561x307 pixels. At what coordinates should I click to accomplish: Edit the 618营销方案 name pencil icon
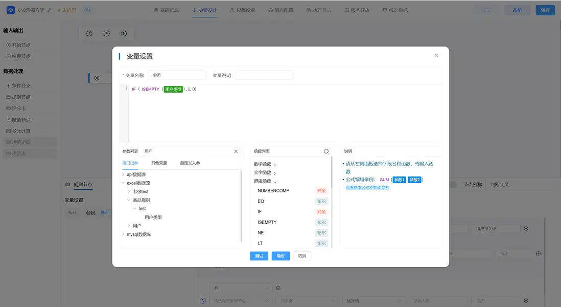50,10
